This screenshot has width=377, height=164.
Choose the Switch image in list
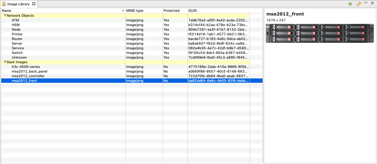pyautogui.click(x=17, y=53)
